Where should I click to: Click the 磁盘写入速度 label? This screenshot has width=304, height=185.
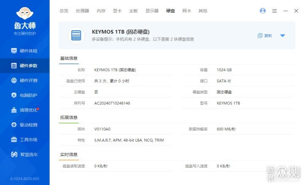196,166
